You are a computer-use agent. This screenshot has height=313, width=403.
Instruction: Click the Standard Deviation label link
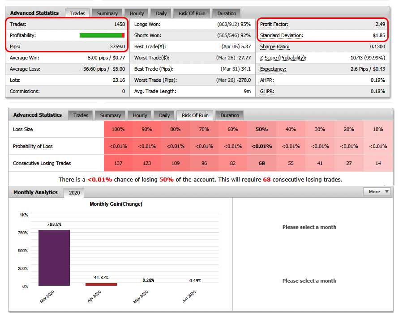point(281,35)
